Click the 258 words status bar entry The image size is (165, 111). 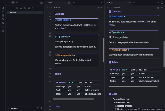pyautogui.click(x=146, y=109)
